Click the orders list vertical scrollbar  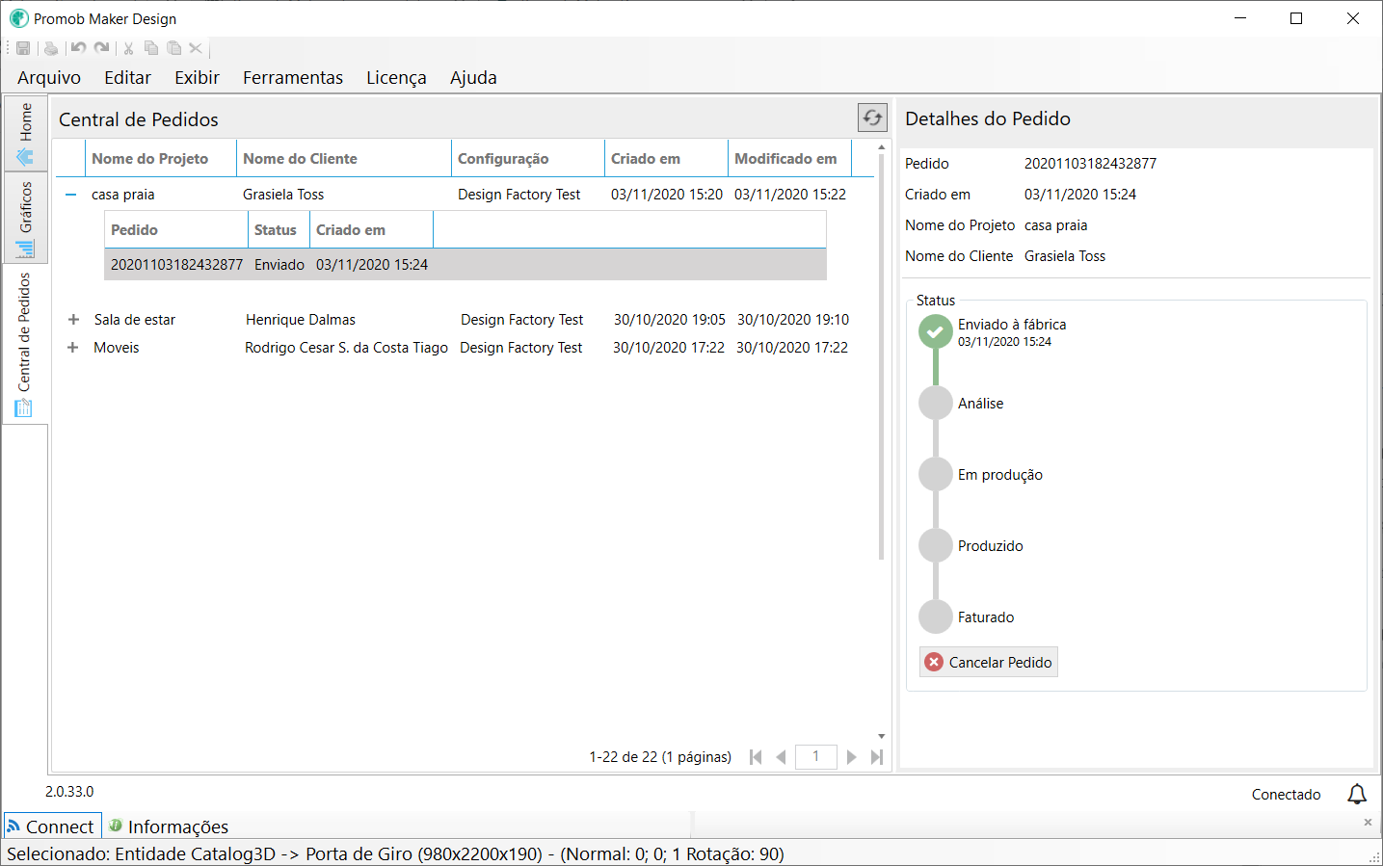881,356
